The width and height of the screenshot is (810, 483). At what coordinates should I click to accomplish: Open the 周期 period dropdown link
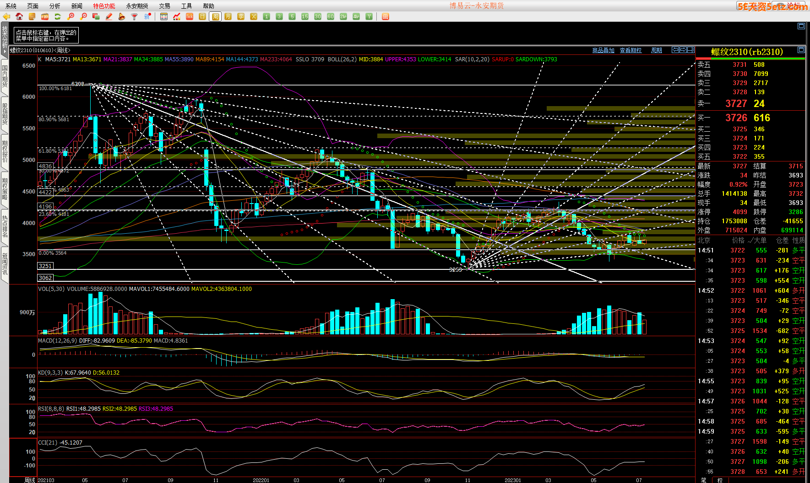click(656, 50)
